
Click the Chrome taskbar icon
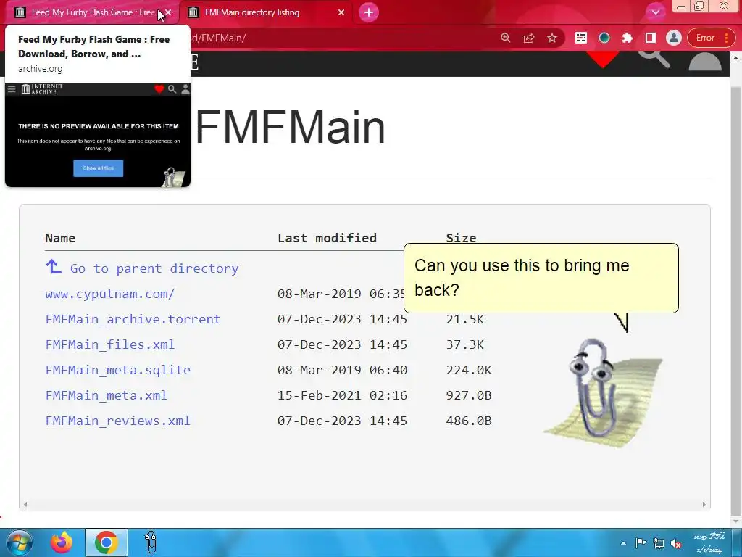click(107, 542)
